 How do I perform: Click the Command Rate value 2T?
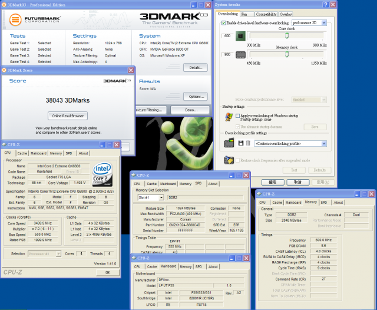(x=323, y=279)
